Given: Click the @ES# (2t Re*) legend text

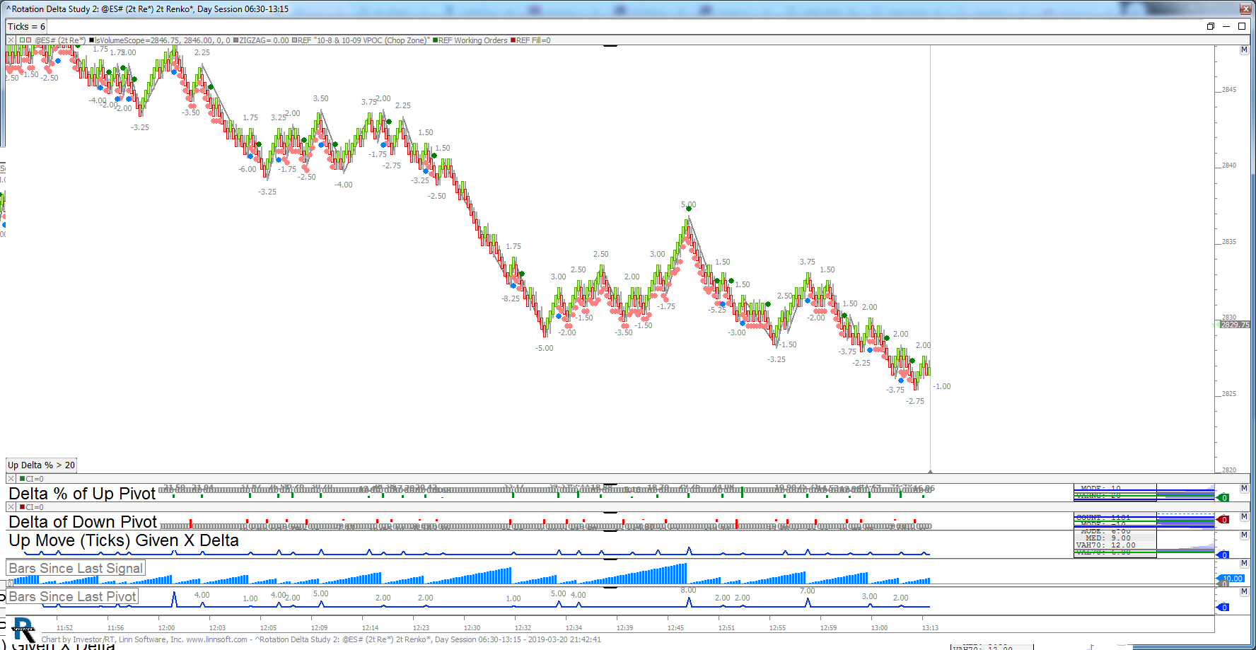Looking at the screenshot, I should pyautogui.click(x=60, y=40).
